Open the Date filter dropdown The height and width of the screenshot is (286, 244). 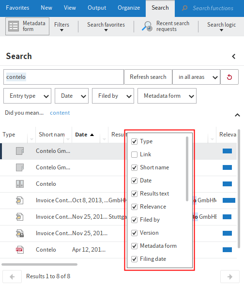point(72,96)
